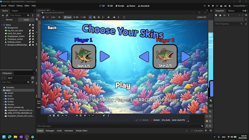The image size is (249, 140).
Task: Hide the big_fish_eat_label node
Action: click(x=33, y=31)
